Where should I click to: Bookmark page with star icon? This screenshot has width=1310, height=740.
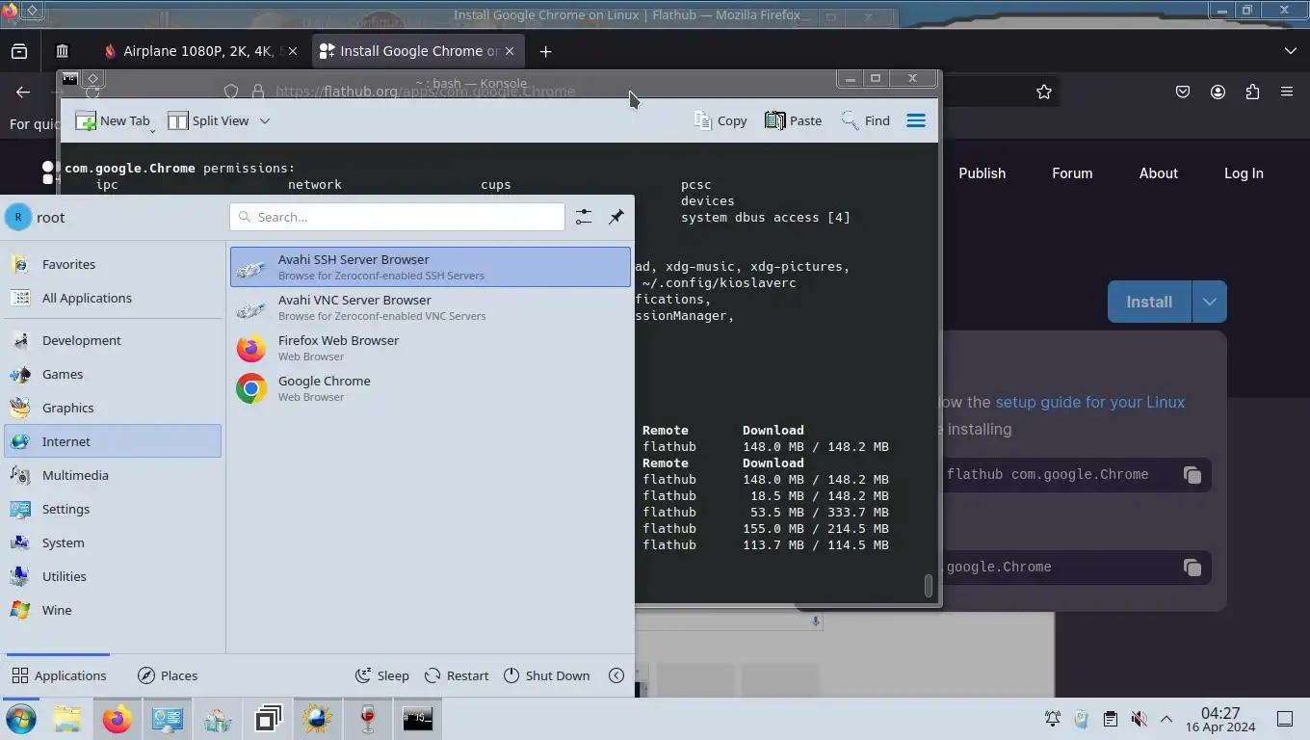1044,92
